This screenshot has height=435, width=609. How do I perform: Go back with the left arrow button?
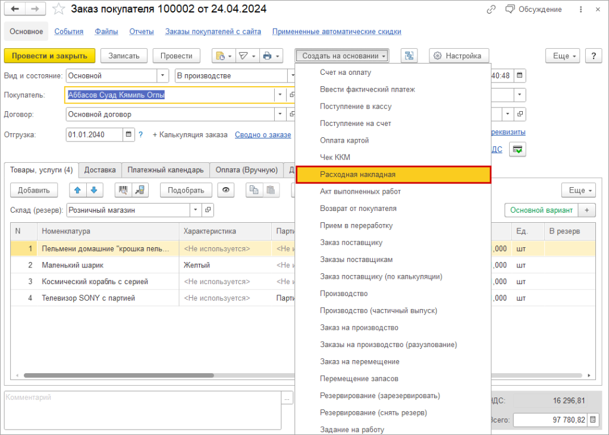pyautogui.click(x=15, y=10)
